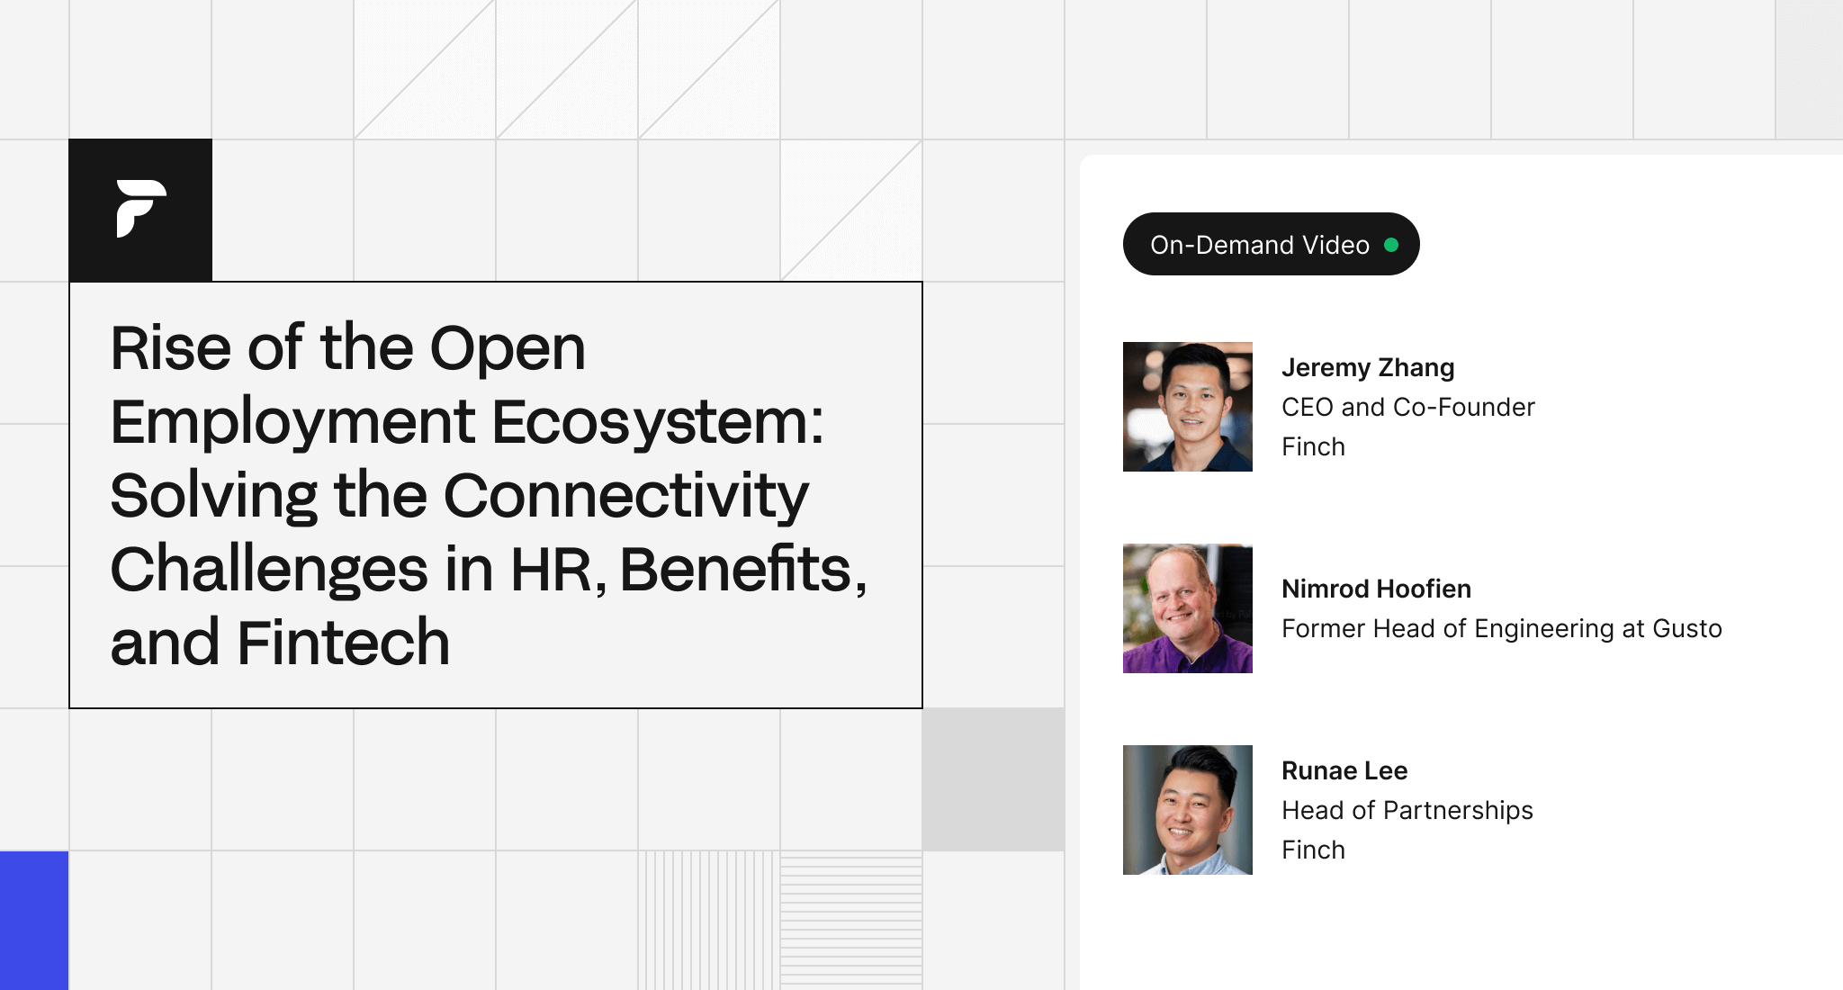Select the name 'Jeremy Zhang'
Image resolution: width=1843 pixels, height=990 pixels.
[1368, 367]
